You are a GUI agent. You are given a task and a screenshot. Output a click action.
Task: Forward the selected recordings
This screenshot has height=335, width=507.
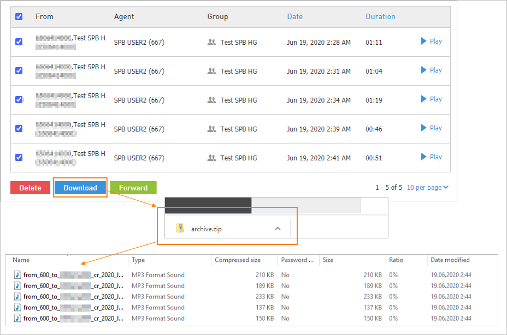point(133,188)
